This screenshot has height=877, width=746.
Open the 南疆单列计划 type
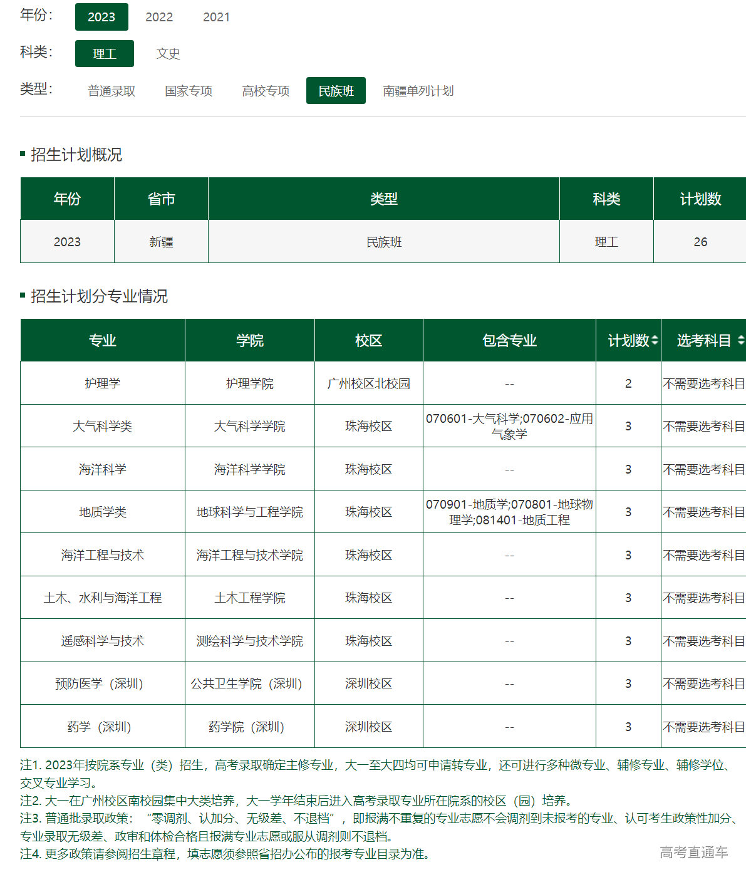point(418,91)
